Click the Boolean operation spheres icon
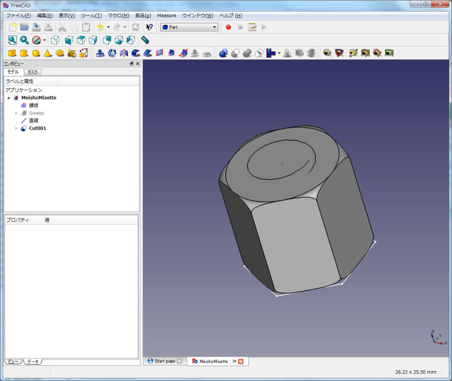This screenshot has height=381, width=452. pyautogui.click(x=223, y=53)
